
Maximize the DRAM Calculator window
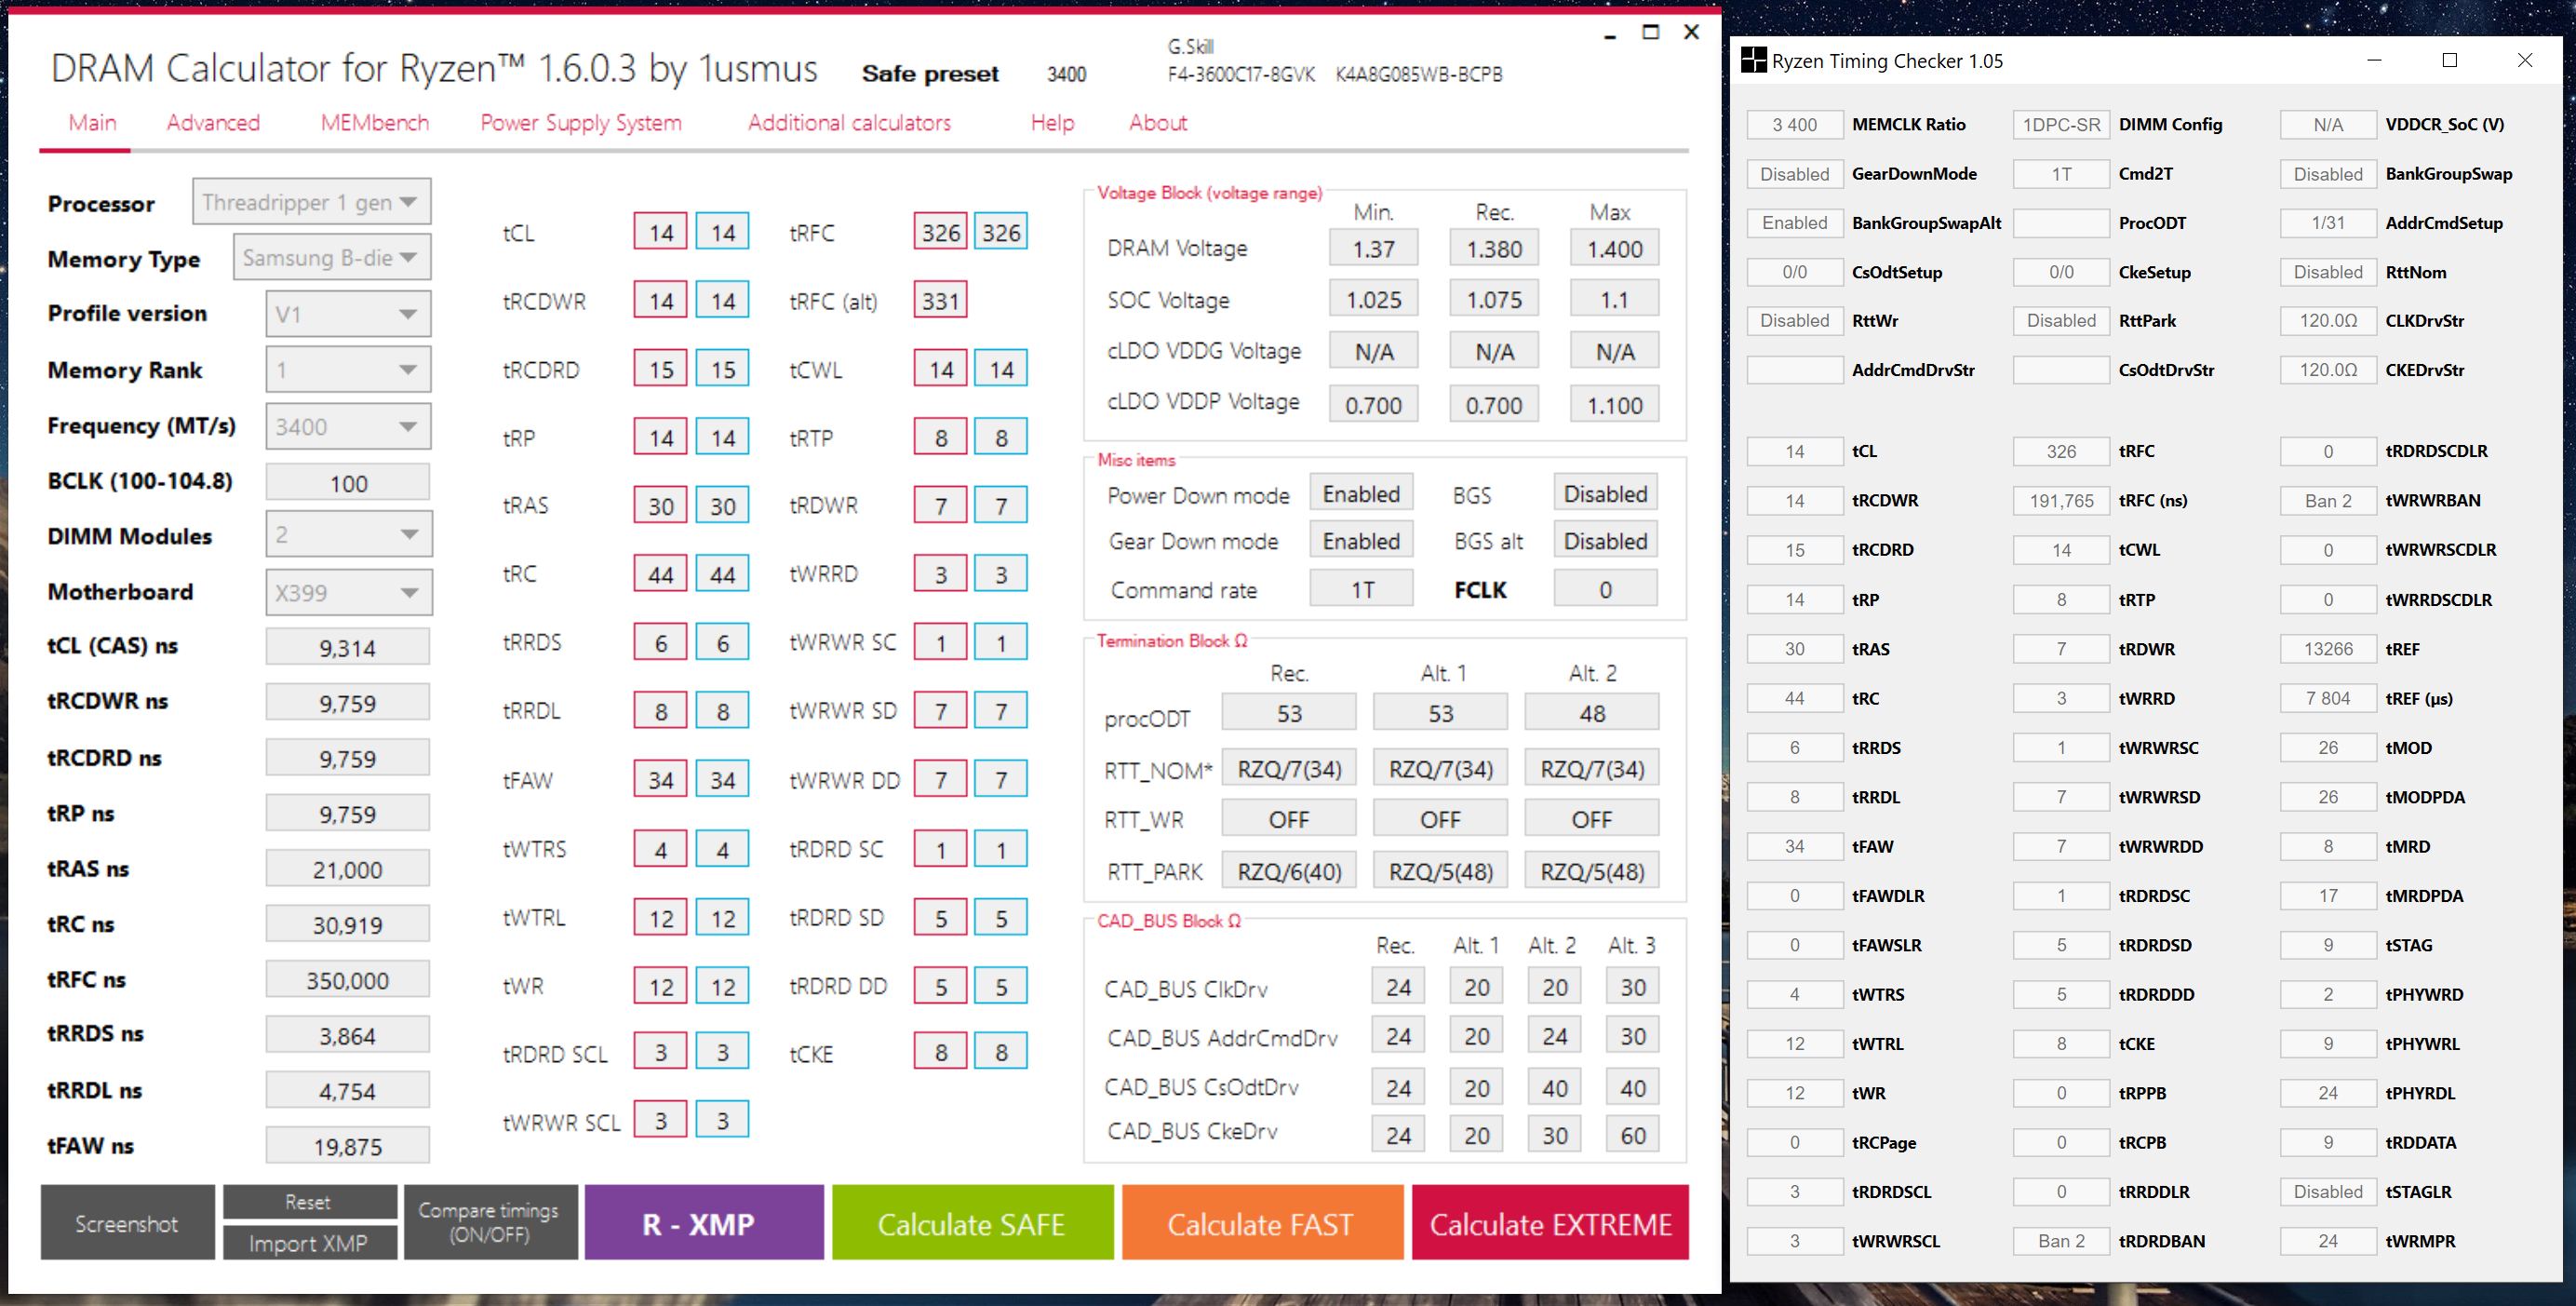(x=1651, y=33)
